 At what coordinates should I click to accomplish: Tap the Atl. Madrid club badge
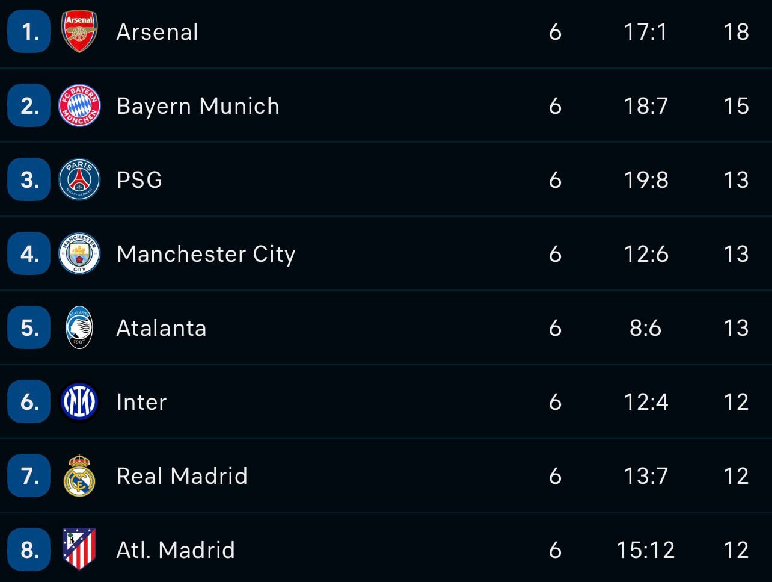79,549
